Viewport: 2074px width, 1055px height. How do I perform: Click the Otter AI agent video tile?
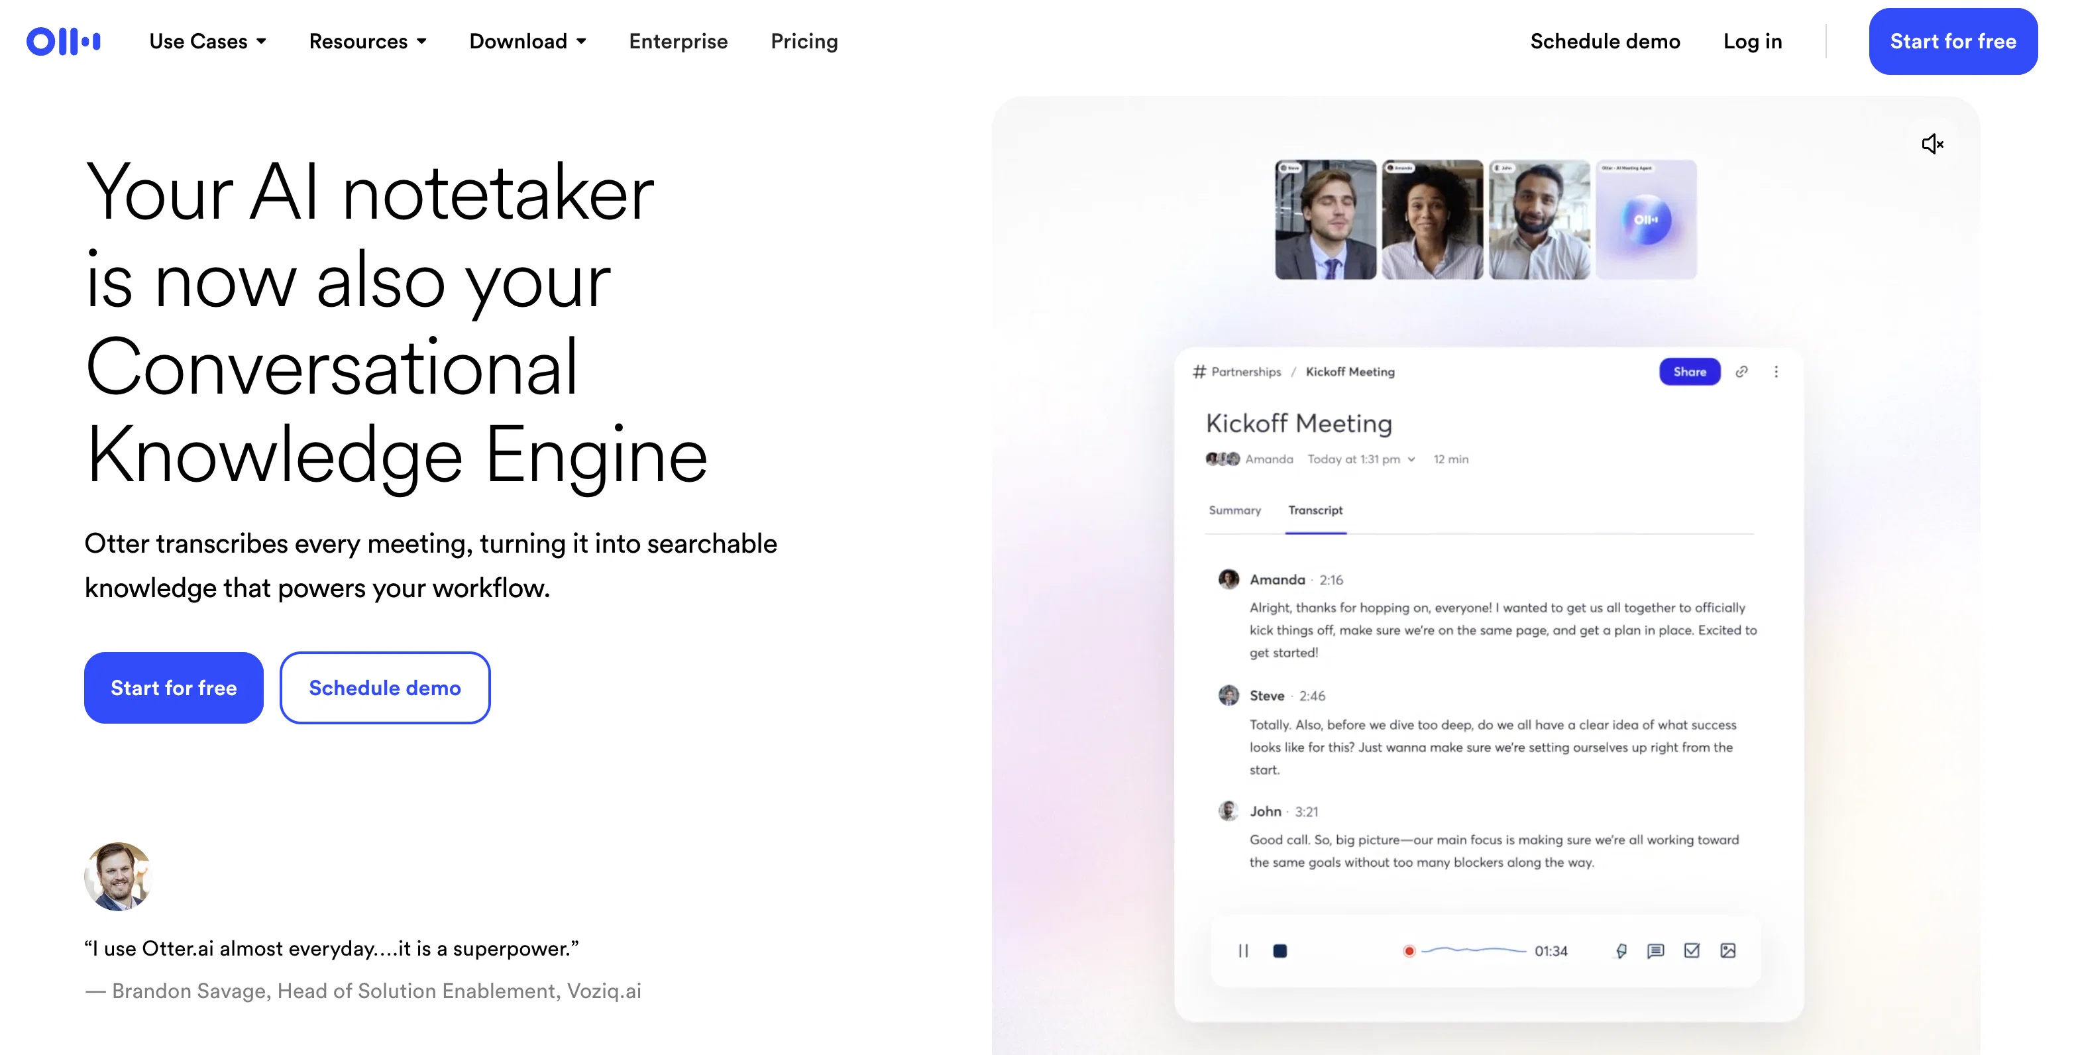point(1647,220)
